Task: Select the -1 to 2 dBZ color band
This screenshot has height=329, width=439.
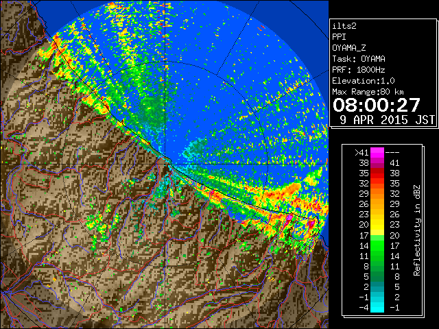Action: [x=377, y=297]
